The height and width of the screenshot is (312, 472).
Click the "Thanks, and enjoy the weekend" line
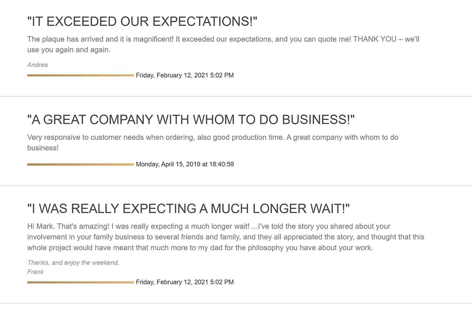point(73,263)
